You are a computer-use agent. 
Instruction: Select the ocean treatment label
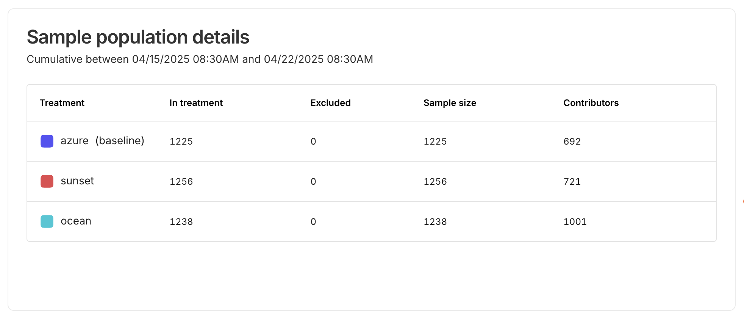point(76,221)
